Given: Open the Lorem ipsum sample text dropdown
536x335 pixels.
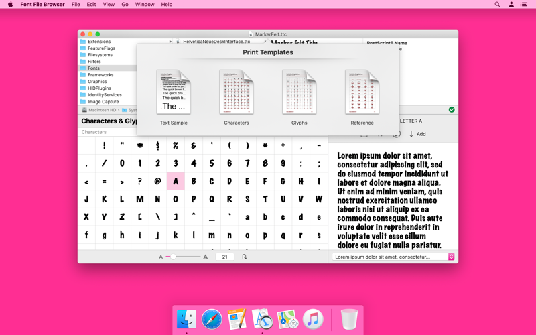Looking at the screenshot, I should (x=393, y=257).
